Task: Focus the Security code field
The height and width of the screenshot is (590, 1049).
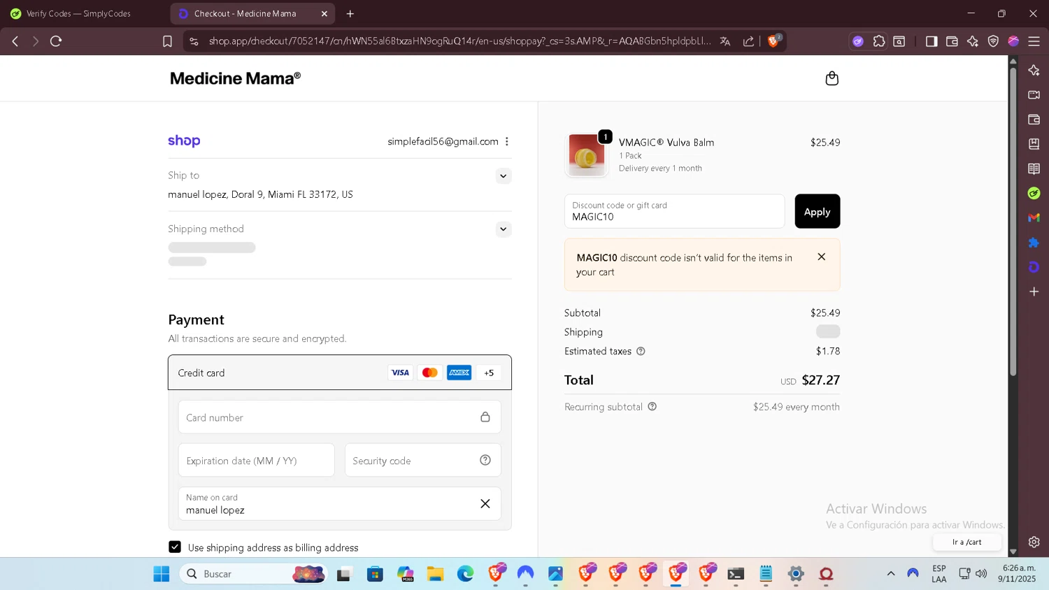Action: pyautogui.click(x=423, y=461)
